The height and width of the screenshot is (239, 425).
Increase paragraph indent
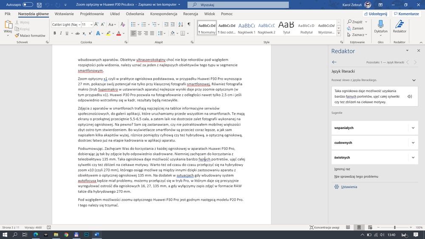click(x=173, y=24)
